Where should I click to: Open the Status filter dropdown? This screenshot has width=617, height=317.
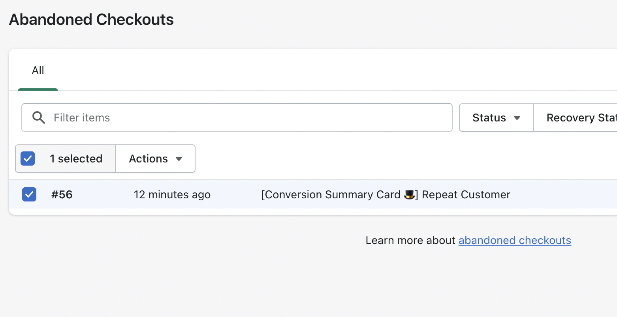tap(496, 117)
